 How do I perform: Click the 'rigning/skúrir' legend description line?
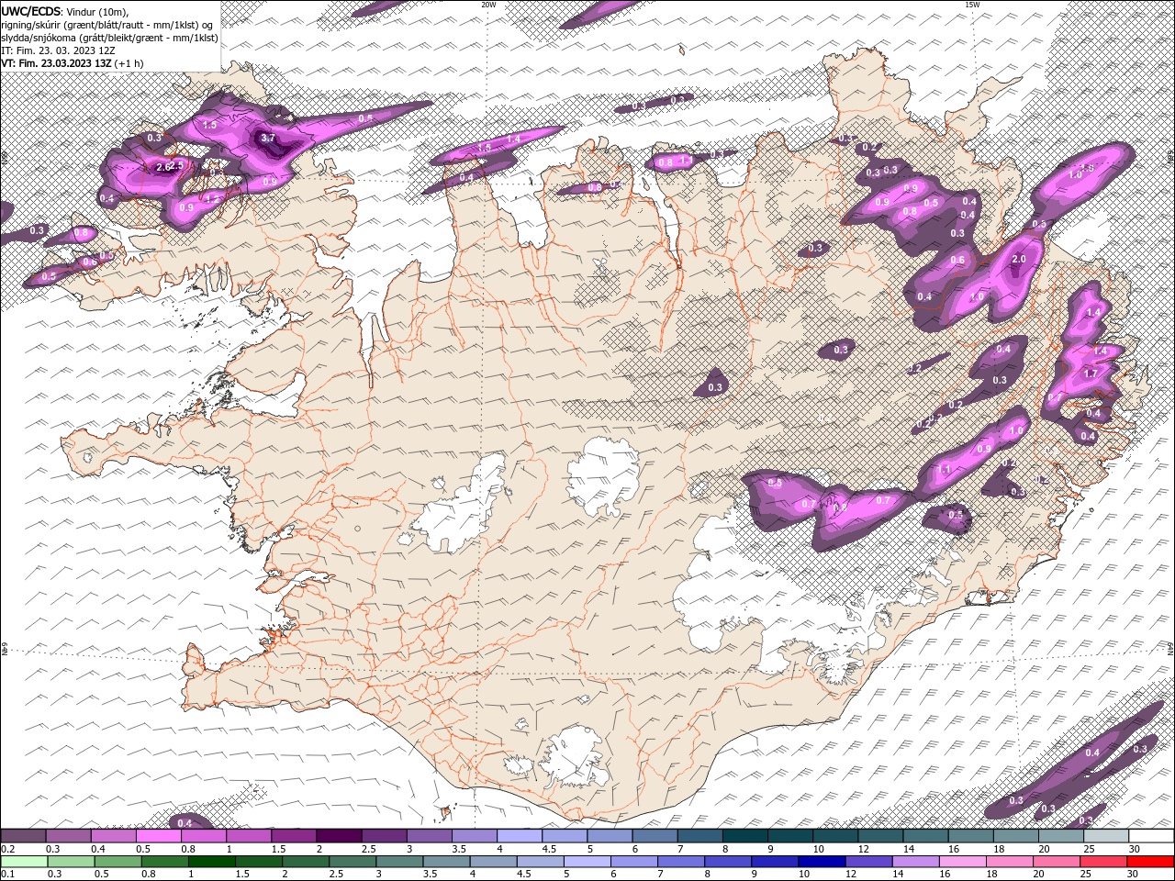click(x=107, y=24)
